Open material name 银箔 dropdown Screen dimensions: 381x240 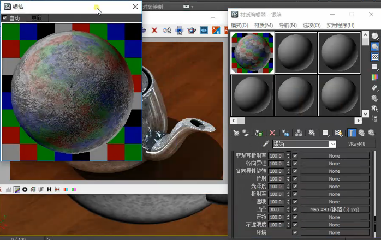click(x=332, y=144)
